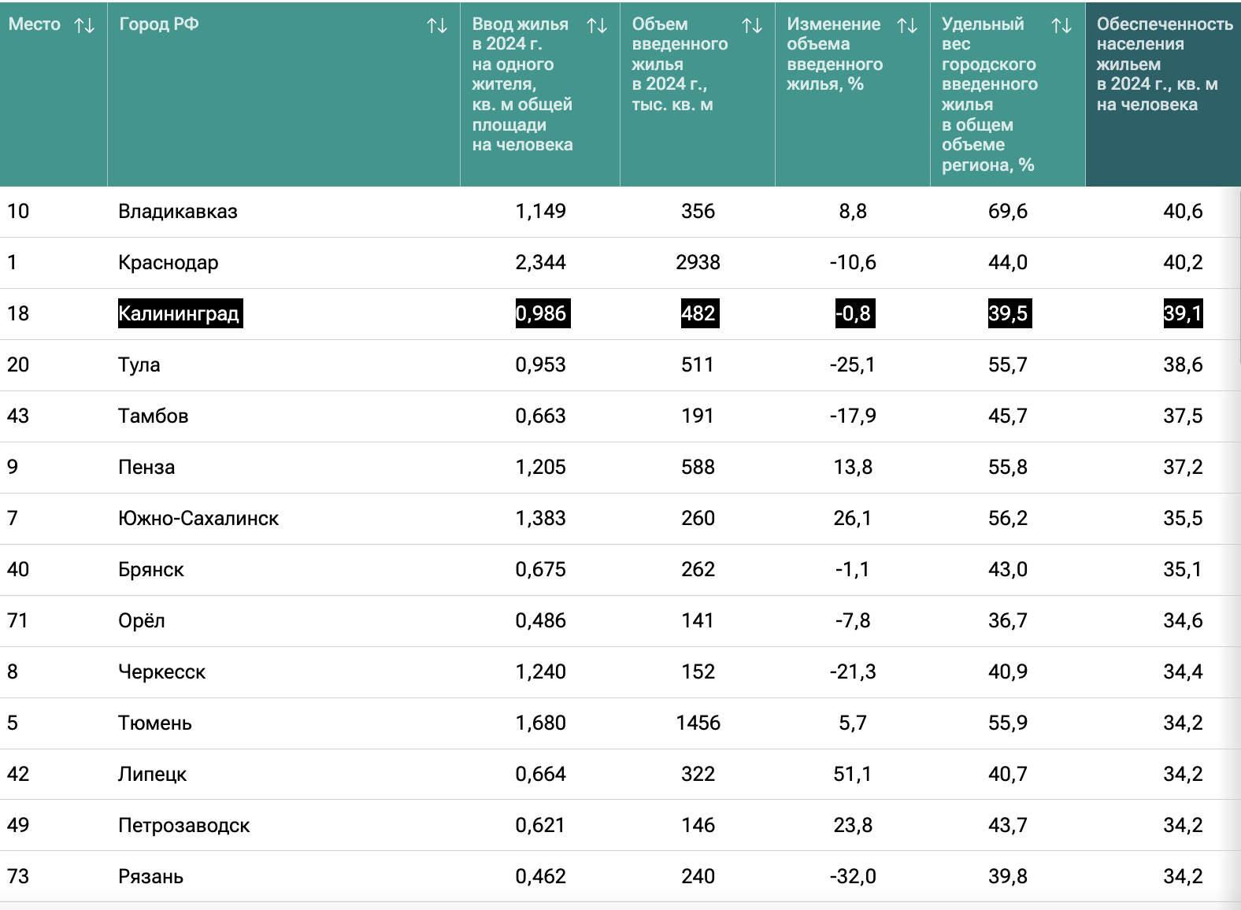Select Липецк change value 51,1
The image size is (1241, 910).
[x=853, y=774]
